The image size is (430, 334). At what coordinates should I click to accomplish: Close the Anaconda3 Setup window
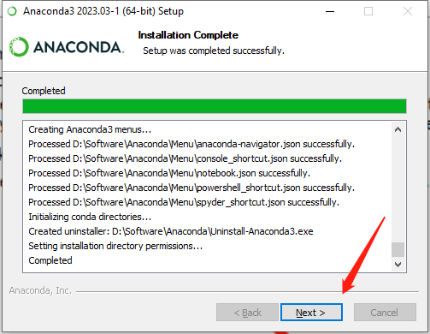408,11
